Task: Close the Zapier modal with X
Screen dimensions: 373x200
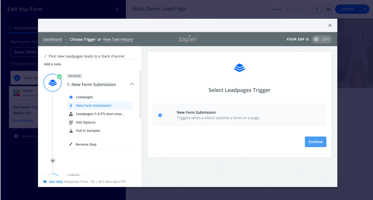Action: pos(330,25)
